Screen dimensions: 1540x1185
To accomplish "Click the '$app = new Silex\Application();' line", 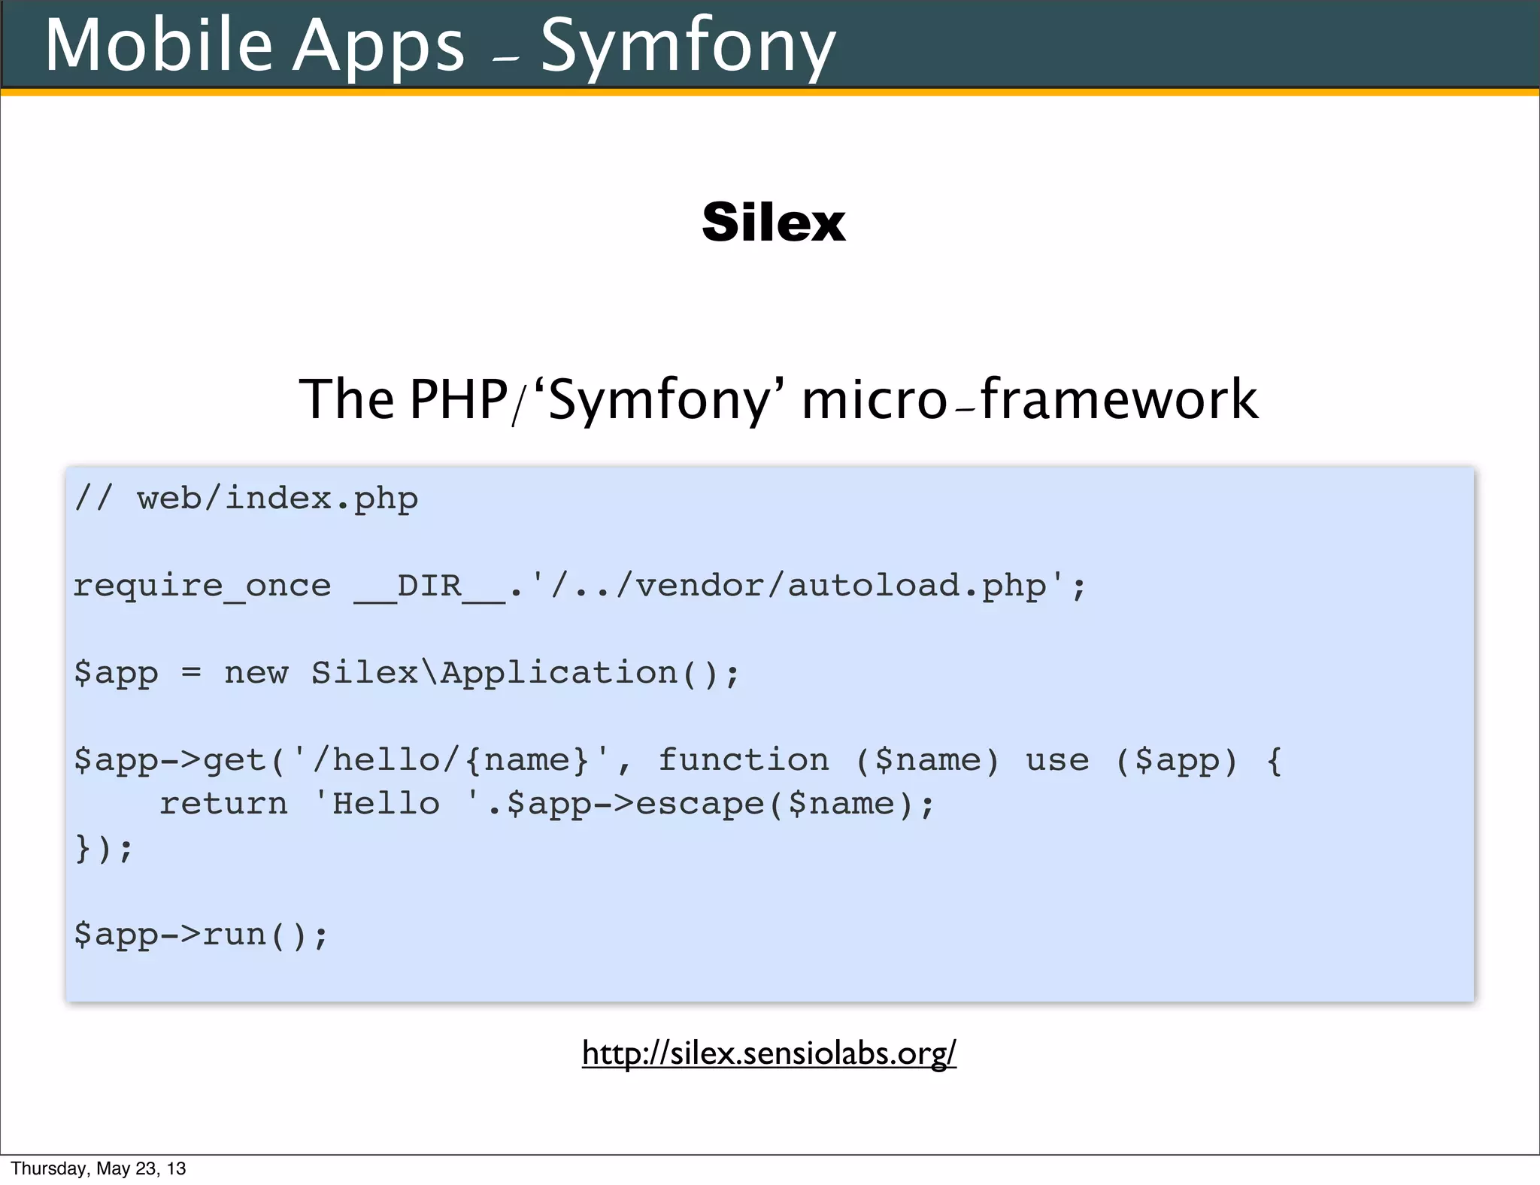I will pyautogui.click(x=407, y=673).
